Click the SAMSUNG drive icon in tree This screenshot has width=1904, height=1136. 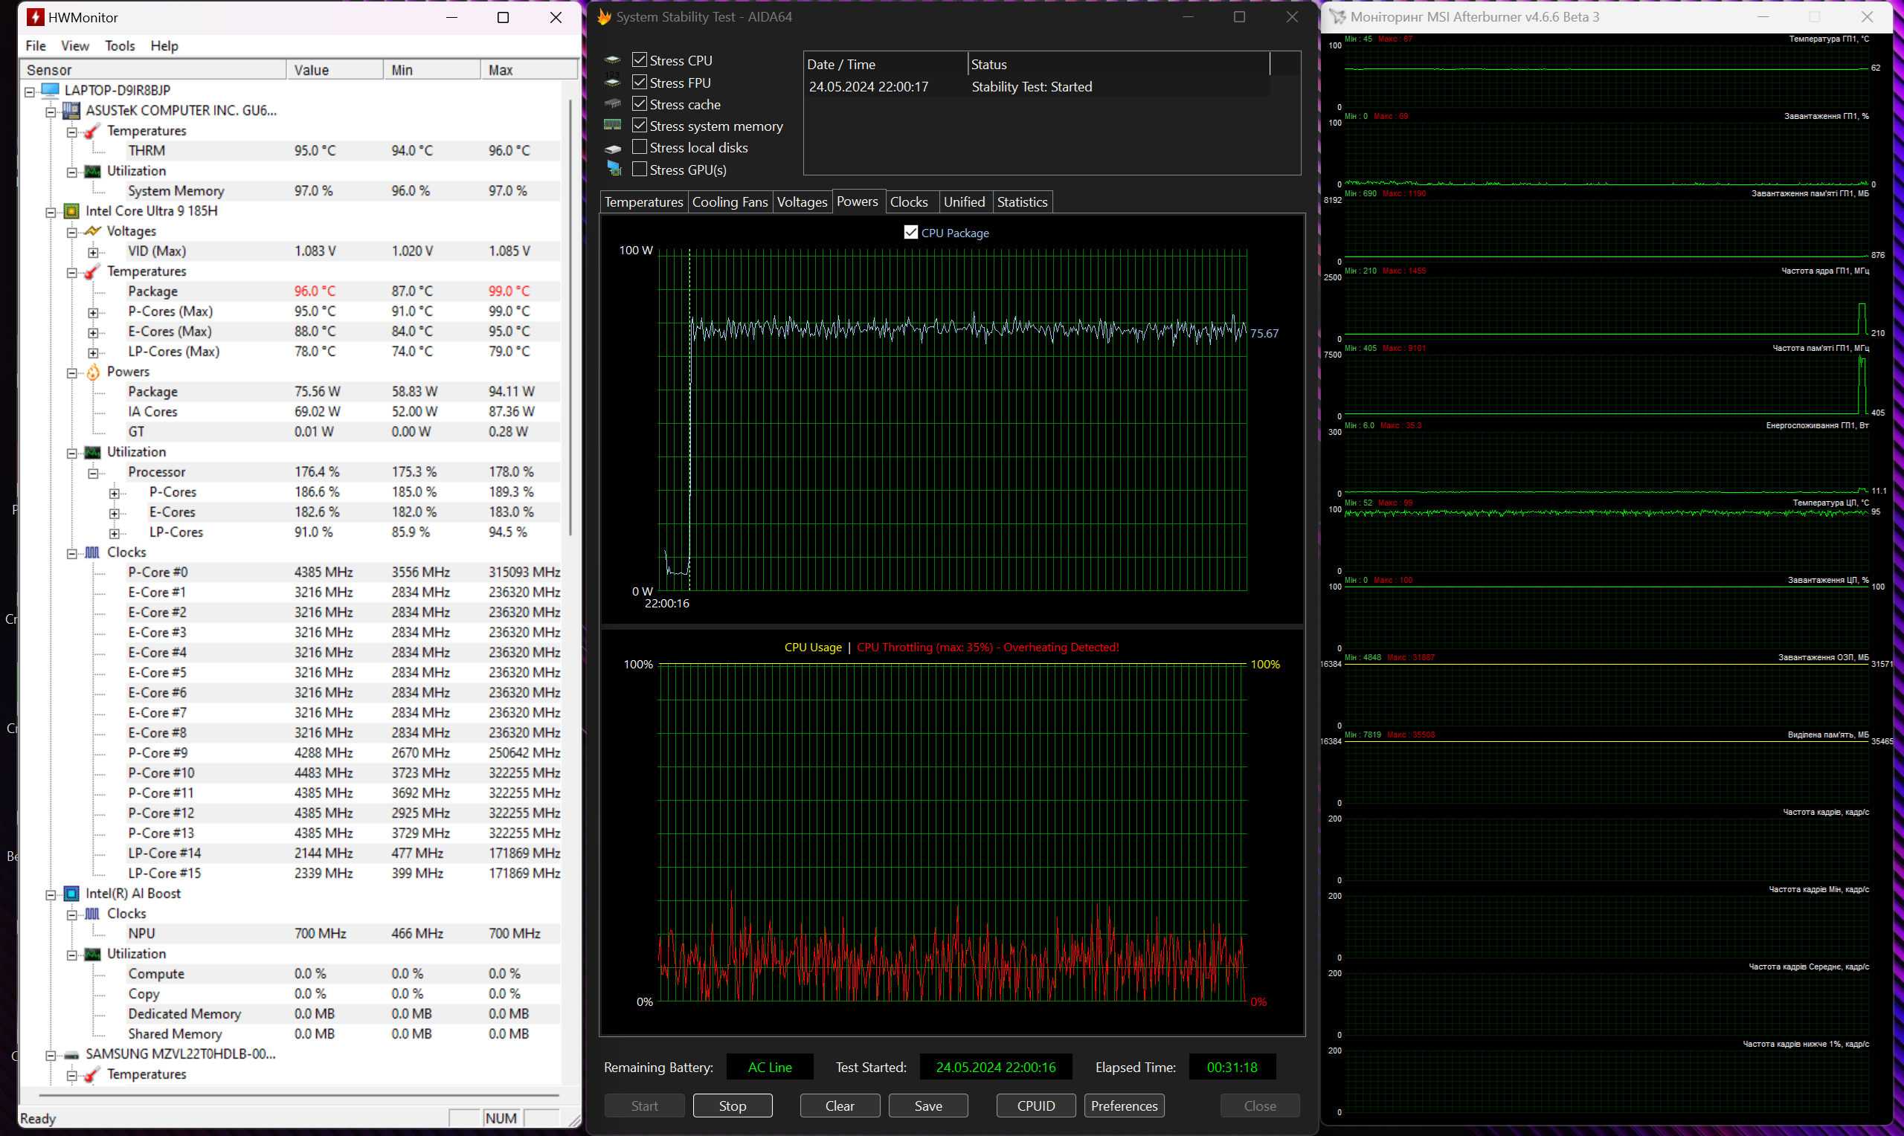click(71, 1055)
